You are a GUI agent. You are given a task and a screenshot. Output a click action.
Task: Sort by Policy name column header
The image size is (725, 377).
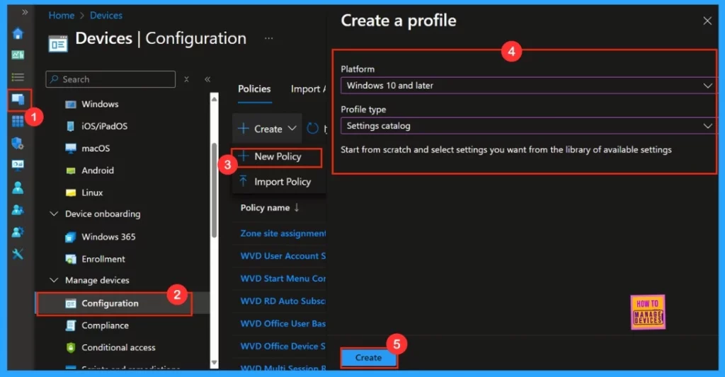coord(270,208)
